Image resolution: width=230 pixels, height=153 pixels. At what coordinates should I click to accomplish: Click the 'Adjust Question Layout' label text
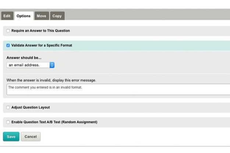[x=31, y=108]
